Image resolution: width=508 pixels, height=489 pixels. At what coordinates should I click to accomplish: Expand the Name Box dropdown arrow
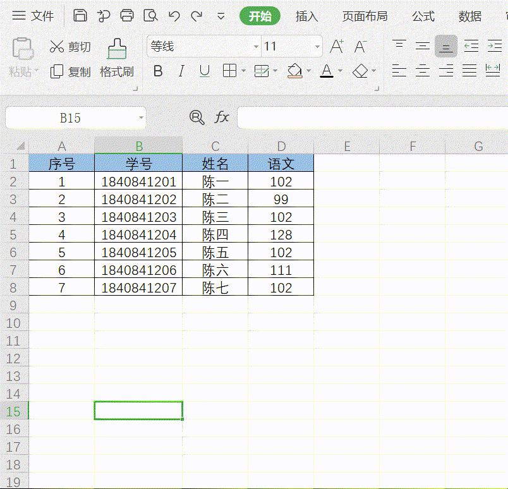(x=141, y=118)
